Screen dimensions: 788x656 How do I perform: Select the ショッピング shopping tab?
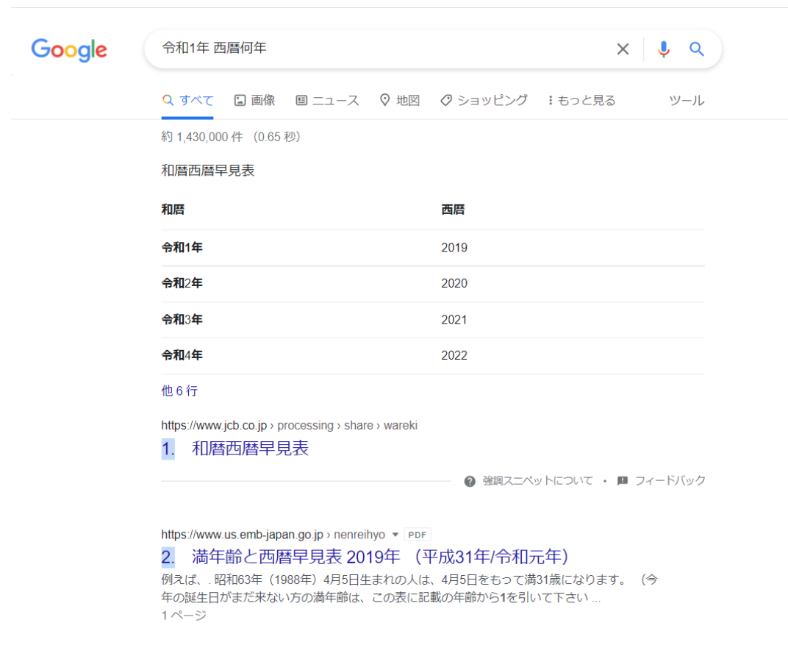(484, 101)
